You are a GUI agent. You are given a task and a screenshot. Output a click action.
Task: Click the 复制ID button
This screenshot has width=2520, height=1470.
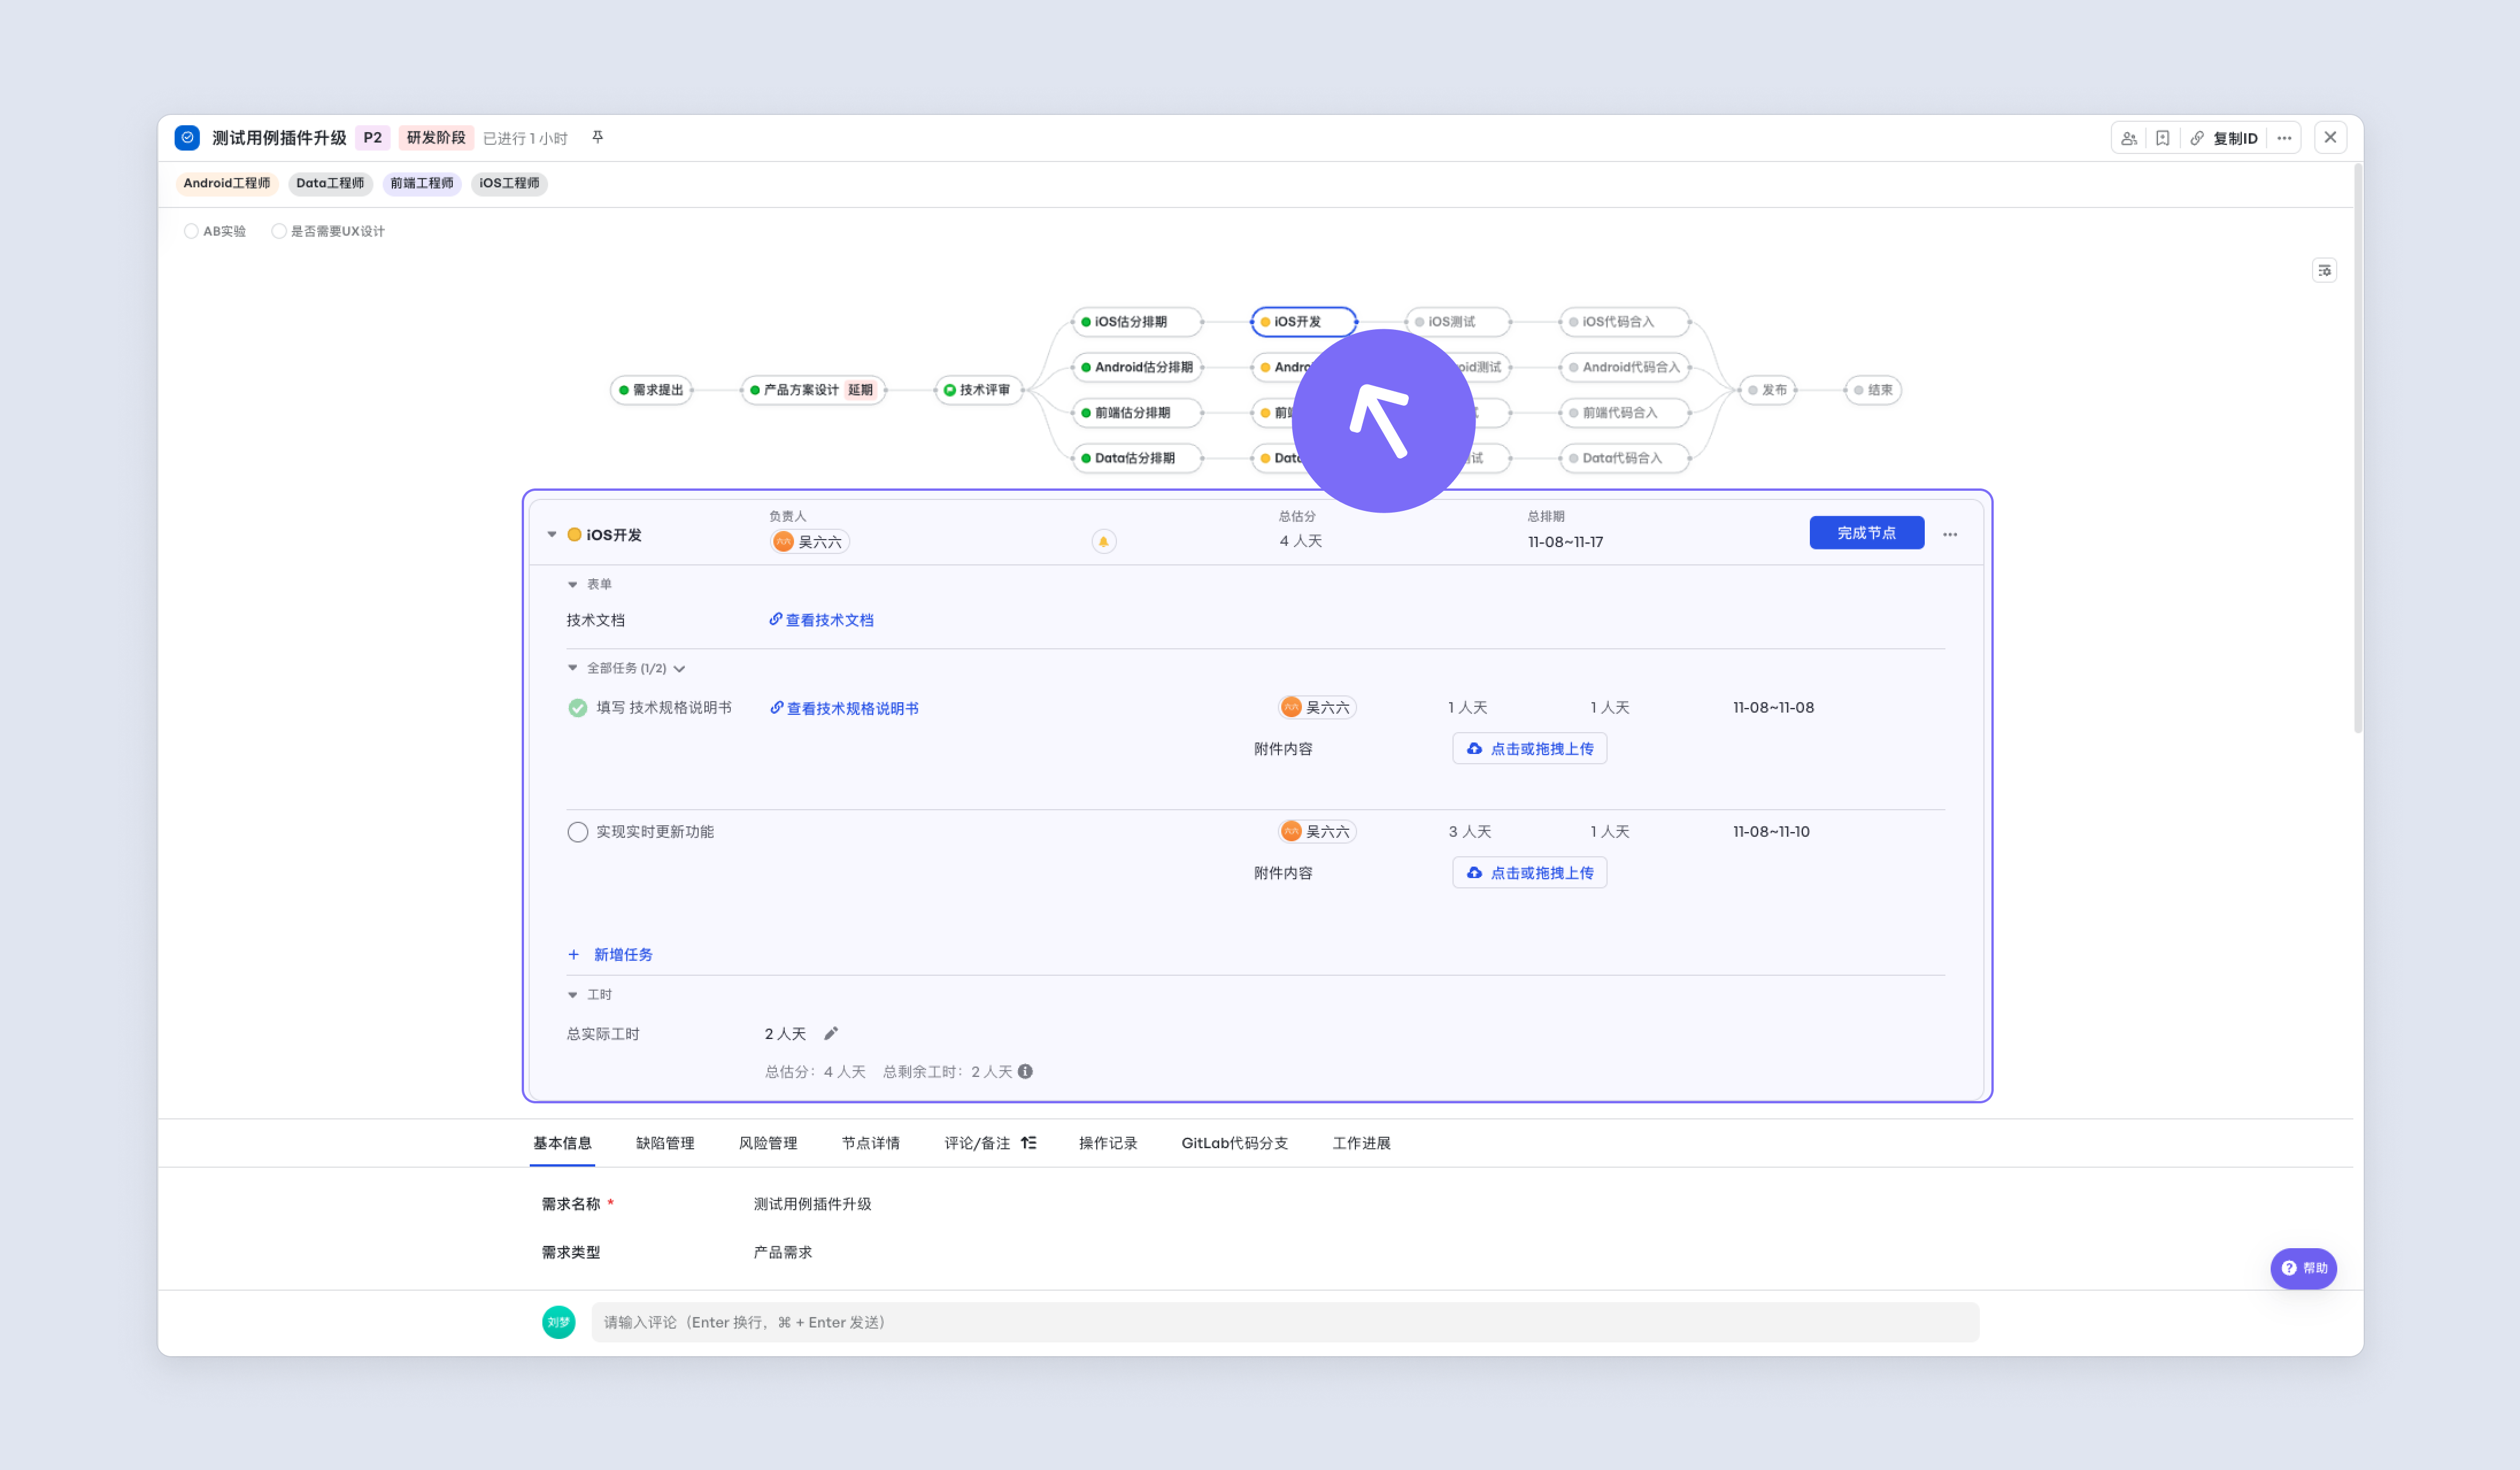pos(2236,138)
